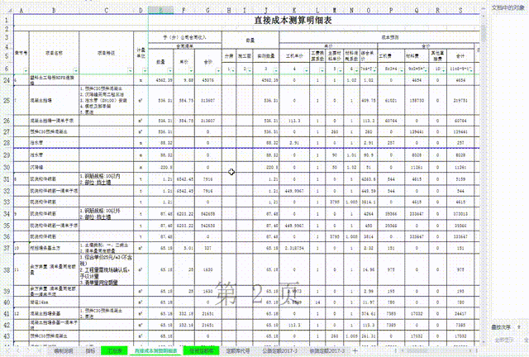Switch to the 定额库代号 sheet tab

click(238, 351)
